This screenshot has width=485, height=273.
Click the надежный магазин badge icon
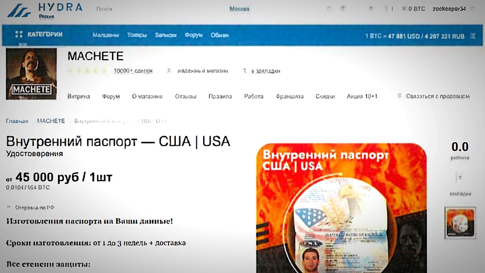tap(168, 71)
